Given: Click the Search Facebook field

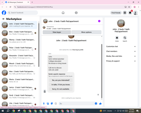Looking at the screenshot, I should tap(23, 13).
